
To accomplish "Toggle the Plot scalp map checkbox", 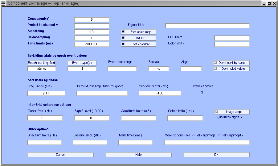I will click(123, 32).
